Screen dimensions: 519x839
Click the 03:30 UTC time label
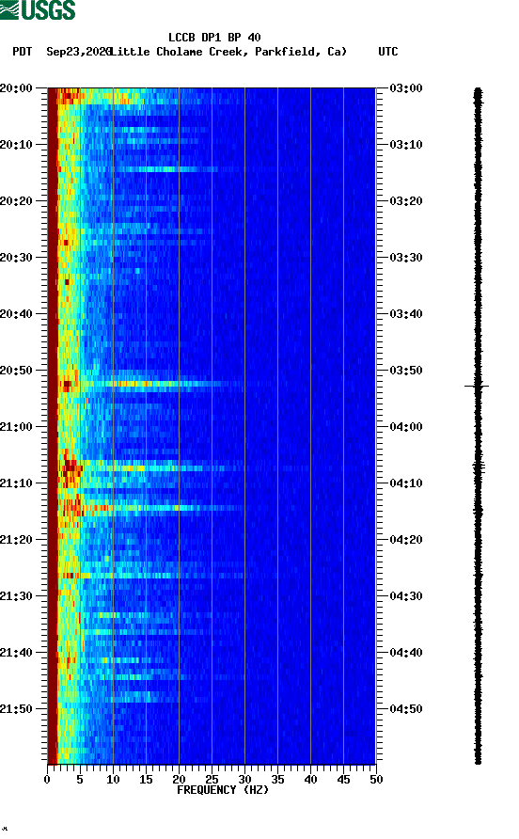[x=406, y=258]
